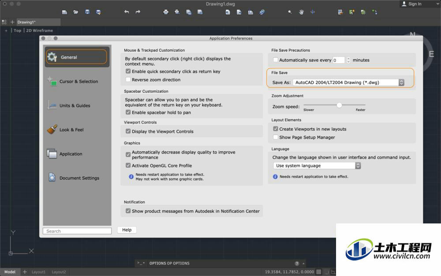Select the Application preferences category
The height and width of the screenshot is (276, 441).
tap(76, 154)
